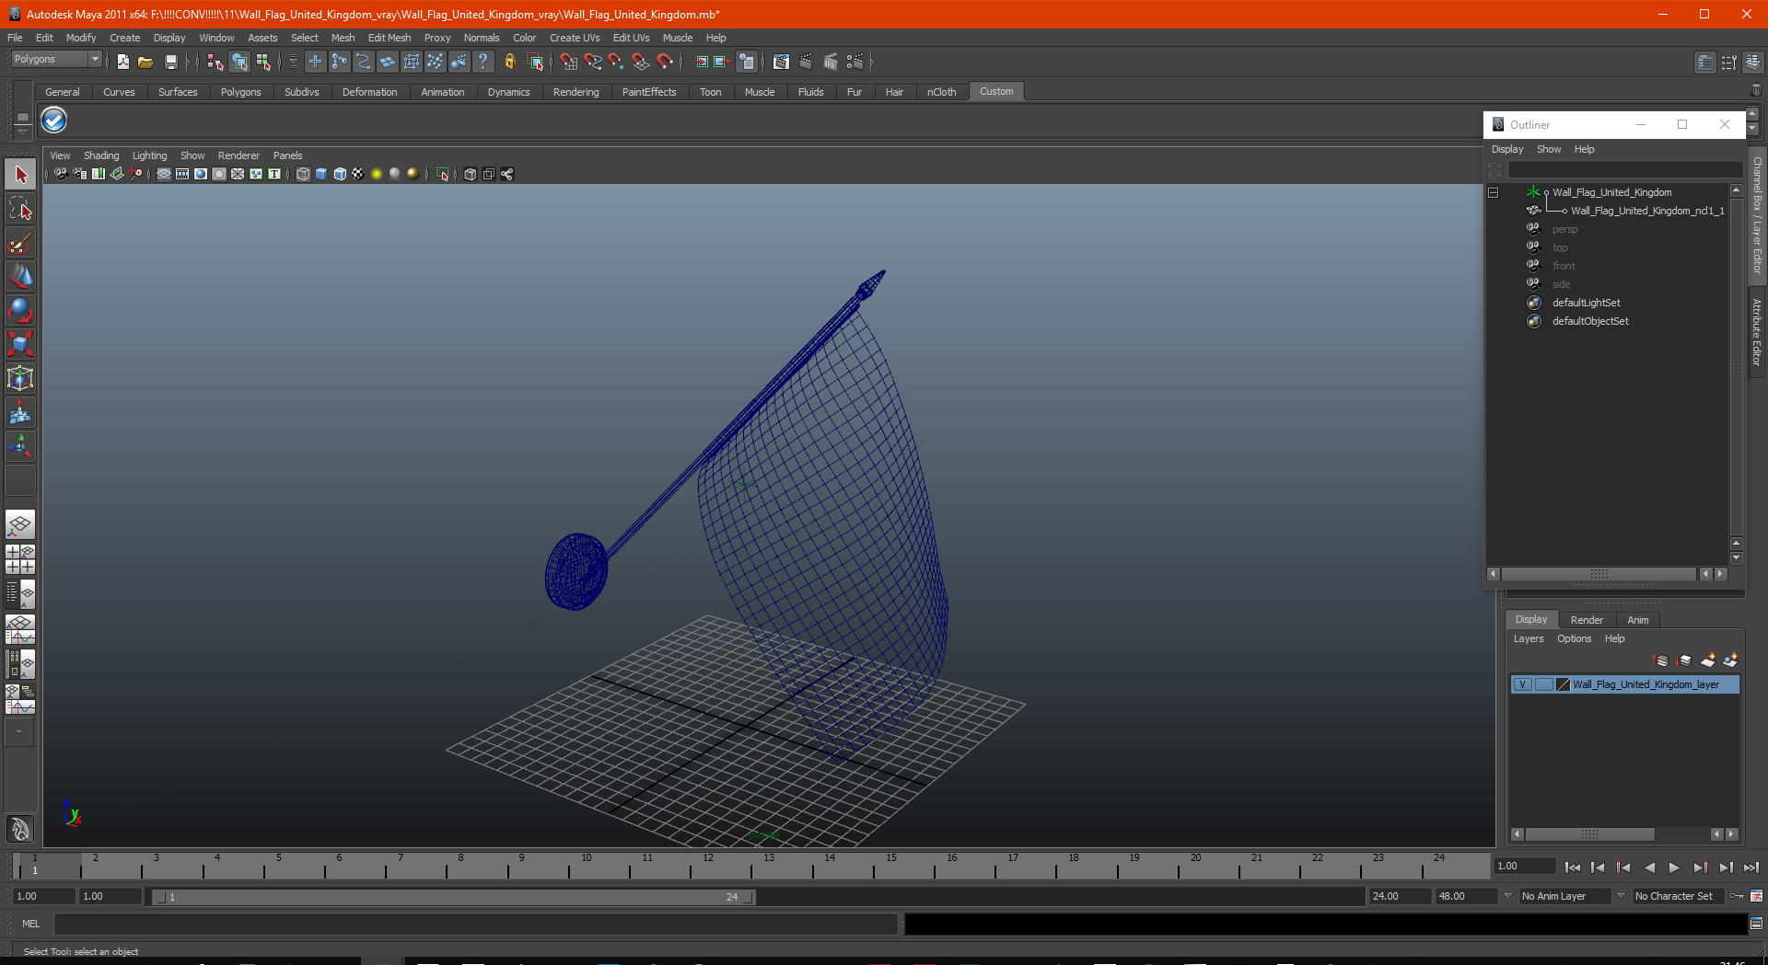Open viewport Shading menu
Viewport: 1768px width, 965px height.
pyautogui.click(x=101, y=155)
